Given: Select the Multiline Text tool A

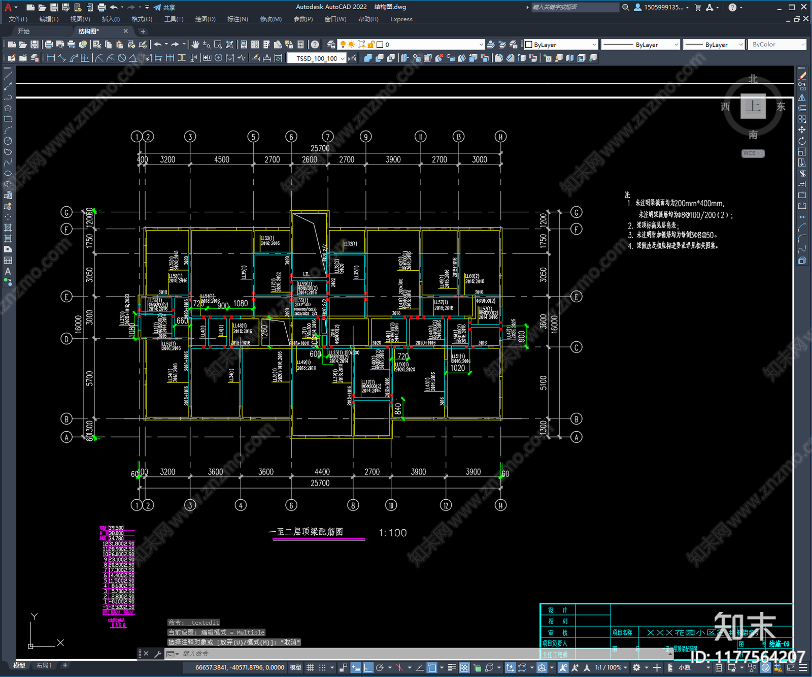Looking at the screenshot, I should click(8, 271).
